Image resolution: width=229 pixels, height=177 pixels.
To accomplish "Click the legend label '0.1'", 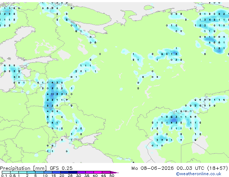I will coord(4,176).
